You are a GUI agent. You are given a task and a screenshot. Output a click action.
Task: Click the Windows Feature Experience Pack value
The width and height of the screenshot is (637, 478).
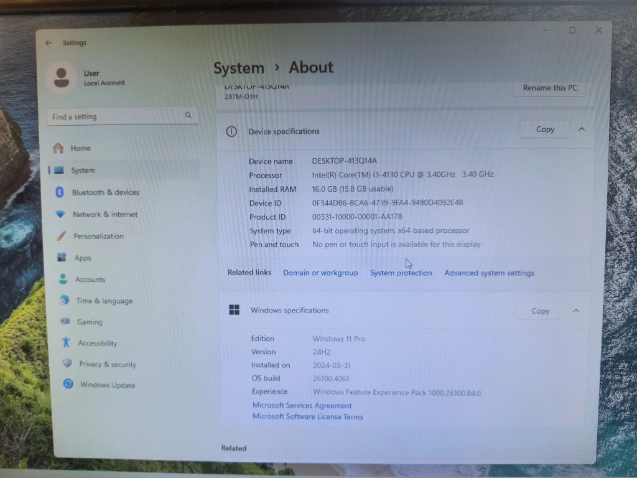point(396,393)
